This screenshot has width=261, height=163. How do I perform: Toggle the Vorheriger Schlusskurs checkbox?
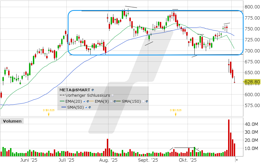coord(113,95)
